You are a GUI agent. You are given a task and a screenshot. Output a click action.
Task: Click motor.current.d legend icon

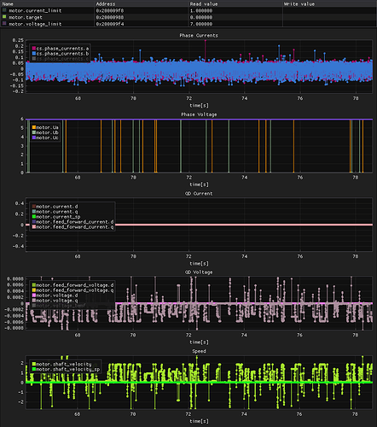pyautogui.click(x=34, y=207)
